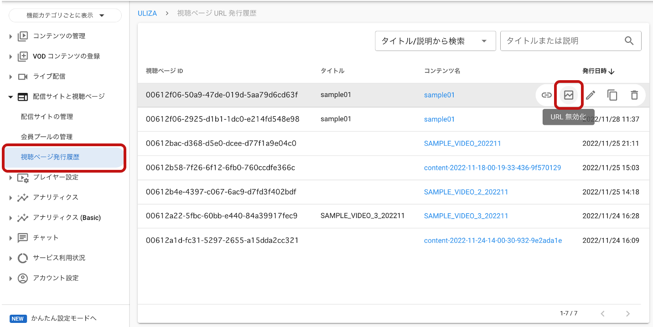Open 視聴ページ発行履歴 menu item
This screenshot has height=327, width=653.
point(50,157)
